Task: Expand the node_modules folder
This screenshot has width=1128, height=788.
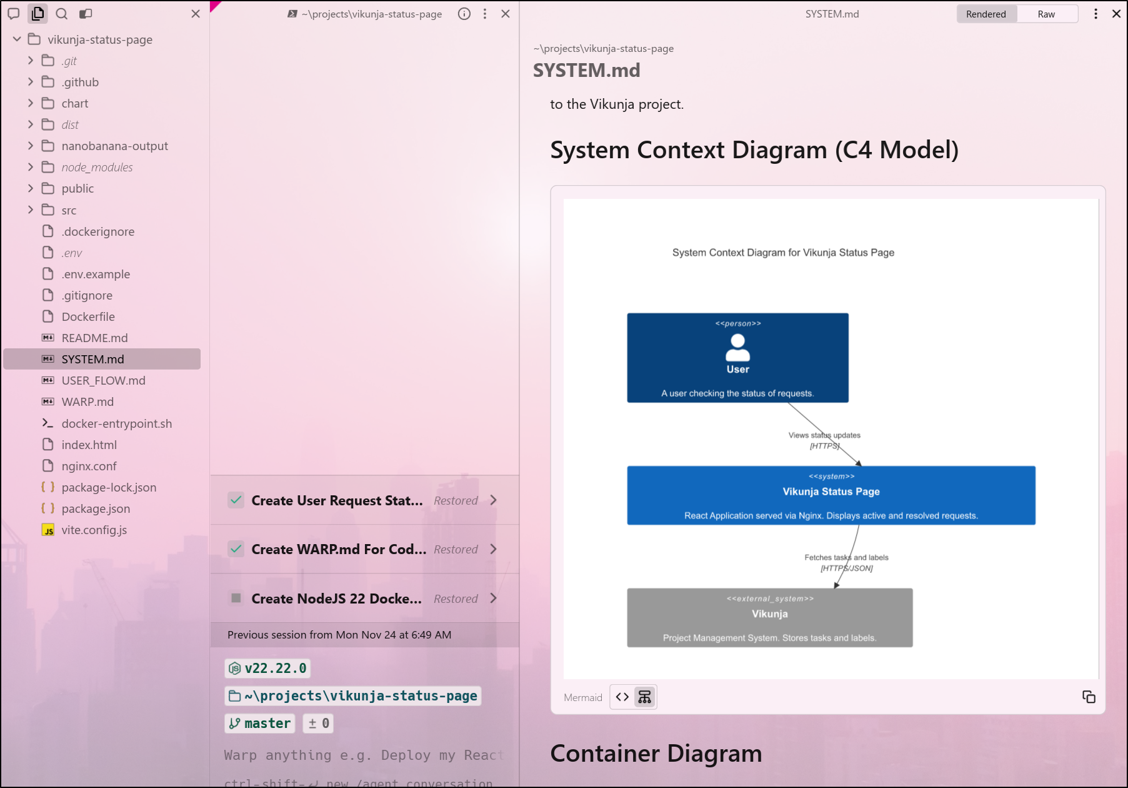Action: 31,167
